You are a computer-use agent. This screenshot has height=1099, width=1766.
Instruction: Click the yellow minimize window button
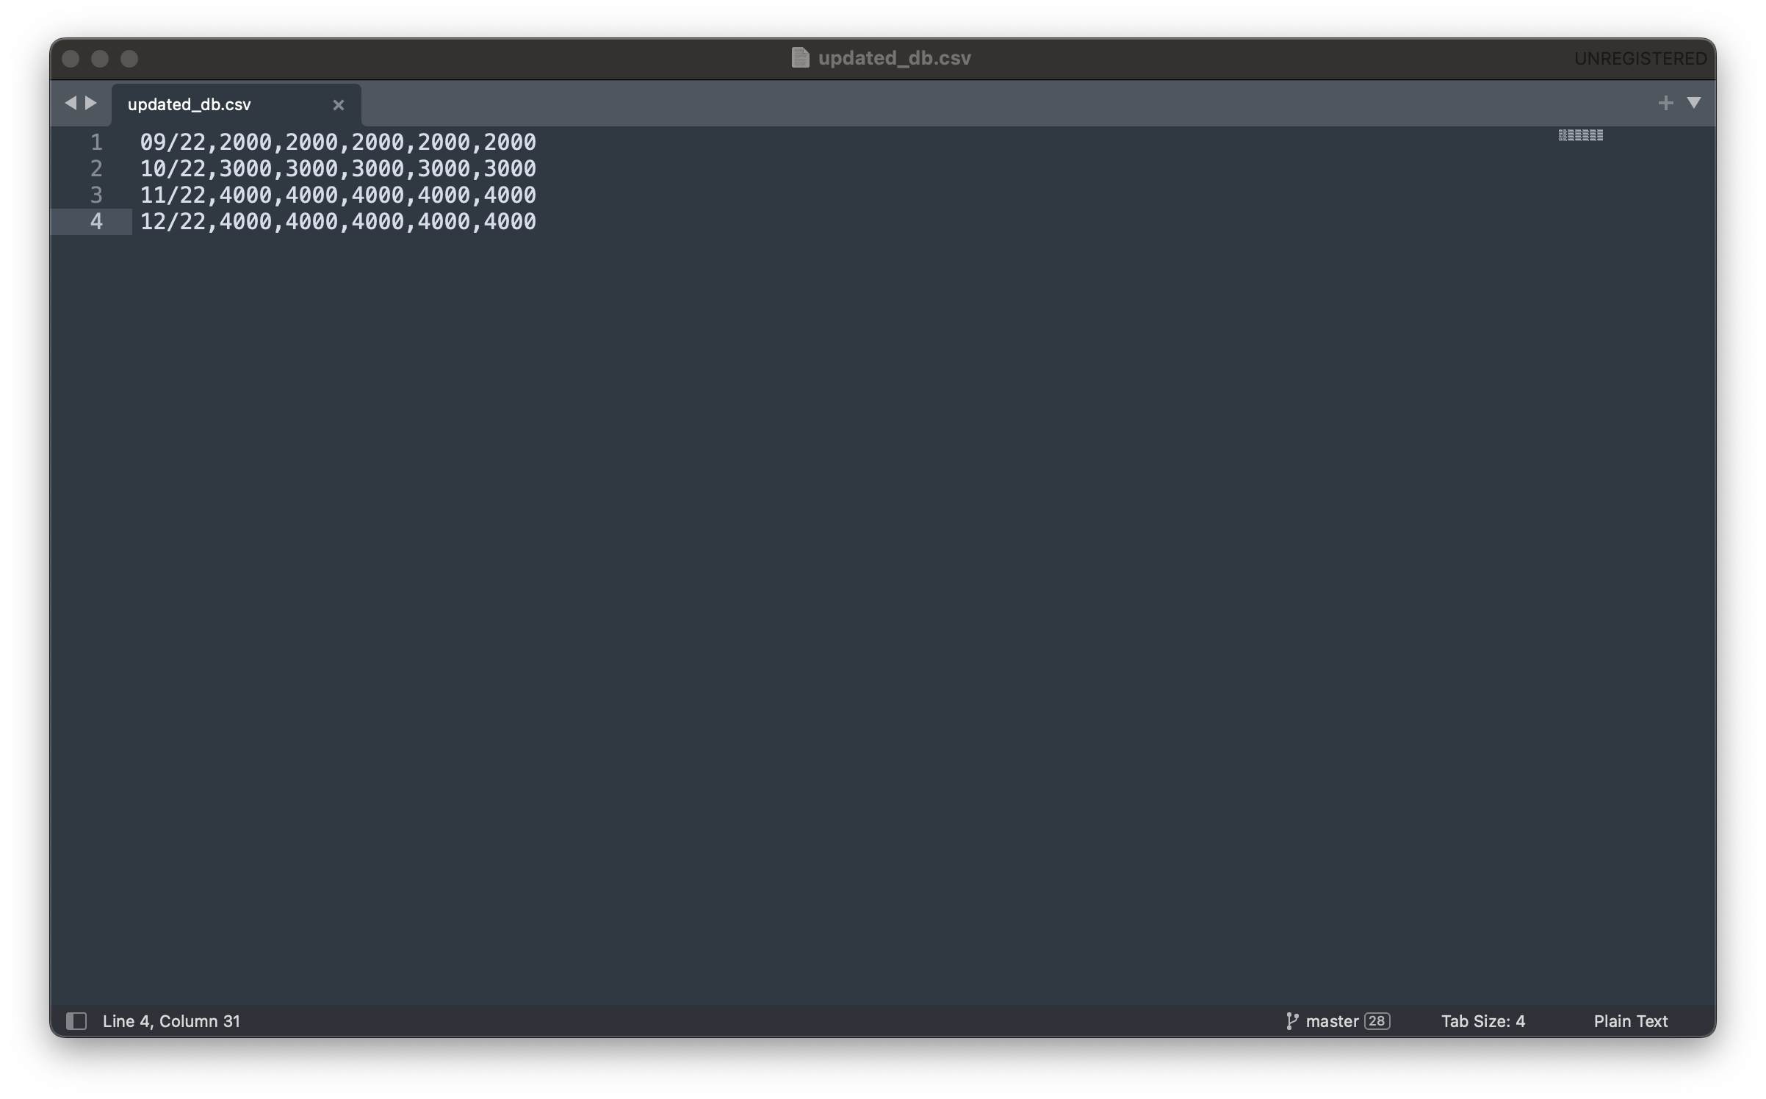100,59
